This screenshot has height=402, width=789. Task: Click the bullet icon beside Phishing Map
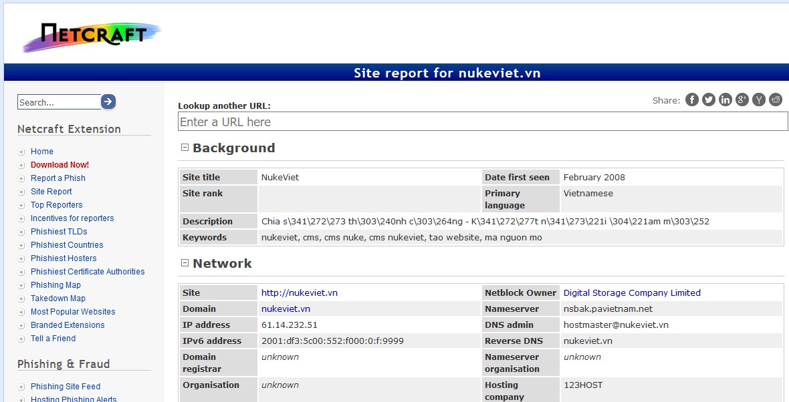tap(21, 285)
